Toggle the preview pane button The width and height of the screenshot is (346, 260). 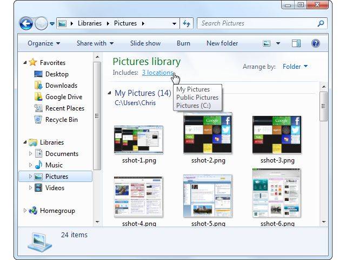(x=296, y=43)
